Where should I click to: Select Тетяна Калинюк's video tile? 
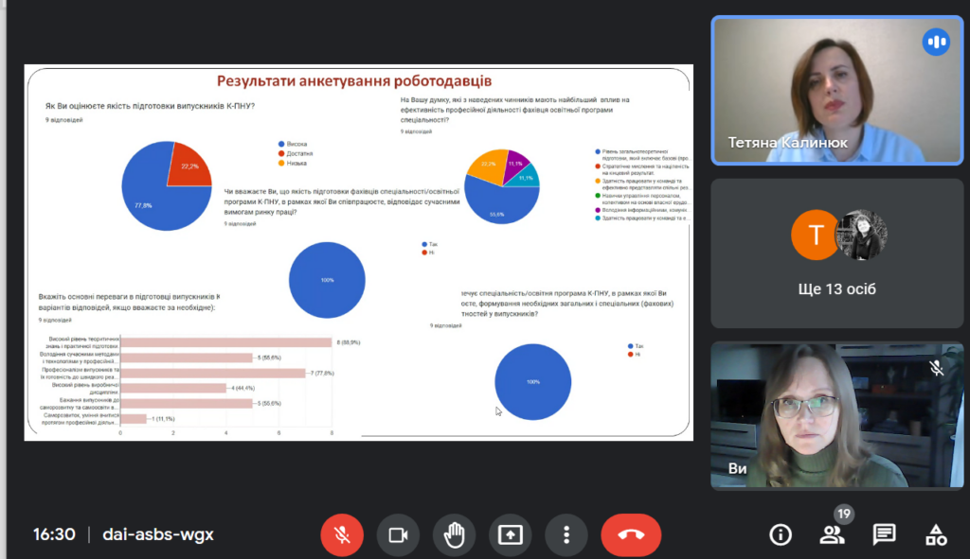click(x=836, y=90)
